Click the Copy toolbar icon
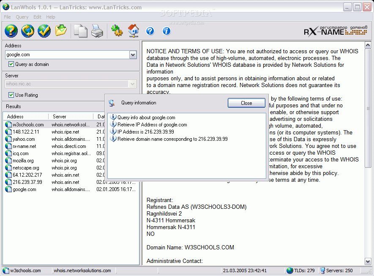Viewport: 374px width, 276px height. [81, 31]
